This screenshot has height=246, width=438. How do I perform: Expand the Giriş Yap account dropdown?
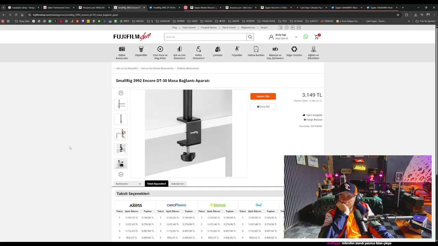click(x=296, y=37)
